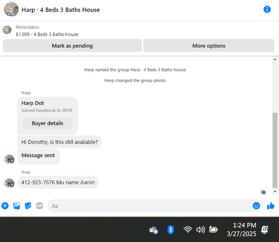Open GIF picker
Screen dimensions: 279x242
pos(40,206)
